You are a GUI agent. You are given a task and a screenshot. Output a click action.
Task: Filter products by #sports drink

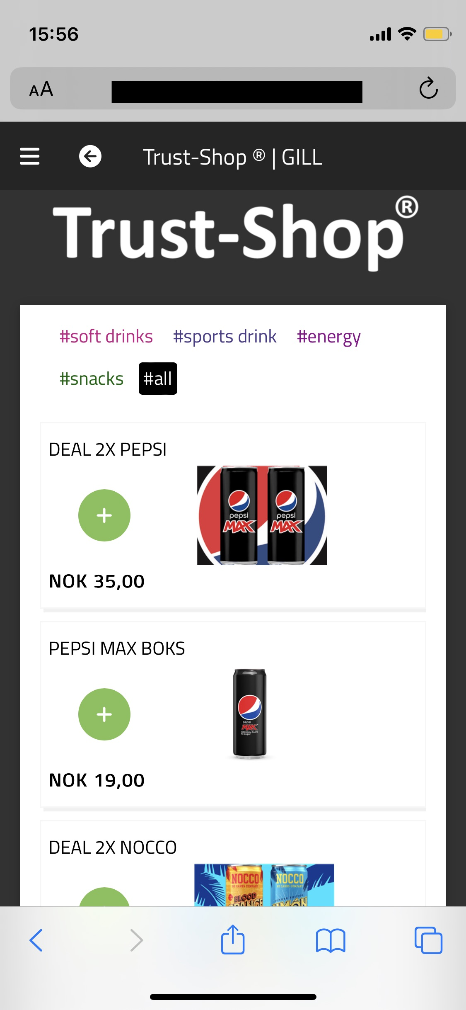(225, 336)
